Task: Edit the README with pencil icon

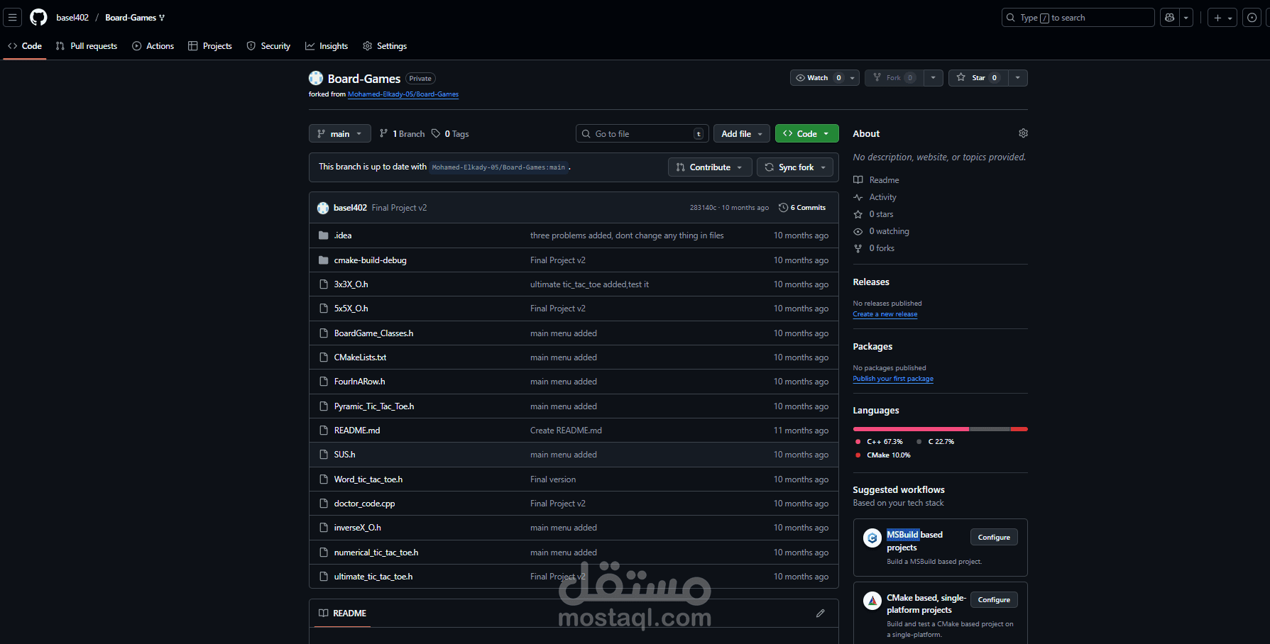Action: [821, 614]
